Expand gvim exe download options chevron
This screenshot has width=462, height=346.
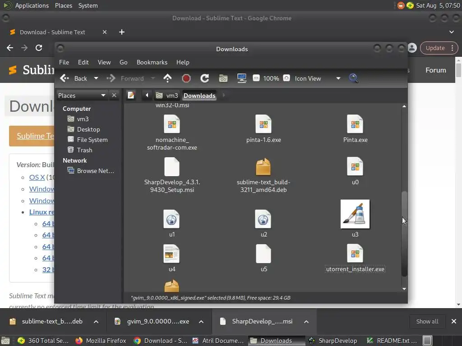tap(201, 322)
